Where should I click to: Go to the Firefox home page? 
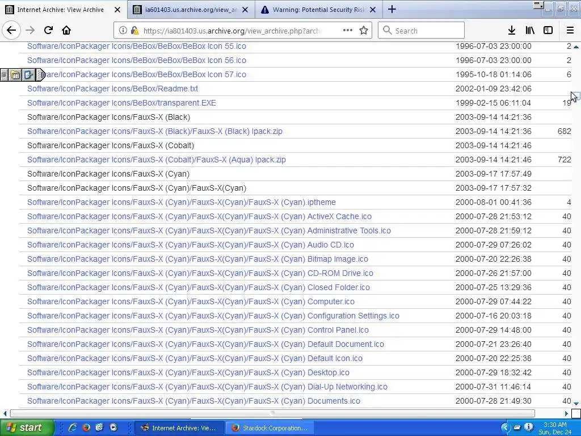coord(66,31)
